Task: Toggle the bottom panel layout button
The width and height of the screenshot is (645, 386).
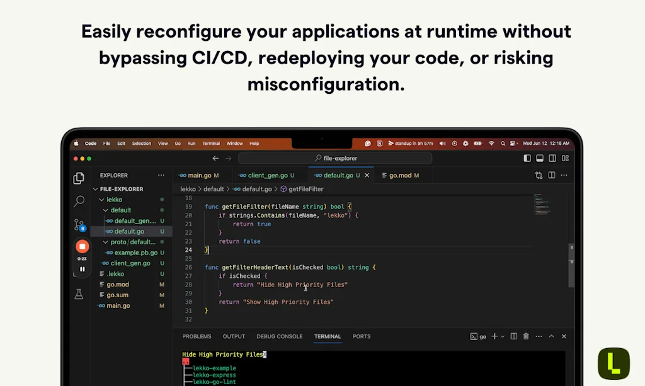Action: pyautogui.click(x=539, y=159)
